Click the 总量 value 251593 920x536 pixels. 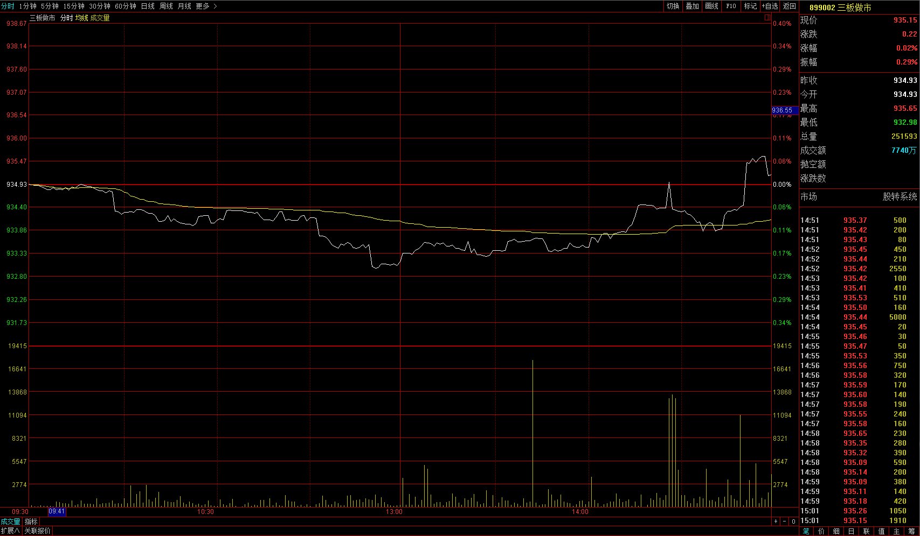point(904,136)
